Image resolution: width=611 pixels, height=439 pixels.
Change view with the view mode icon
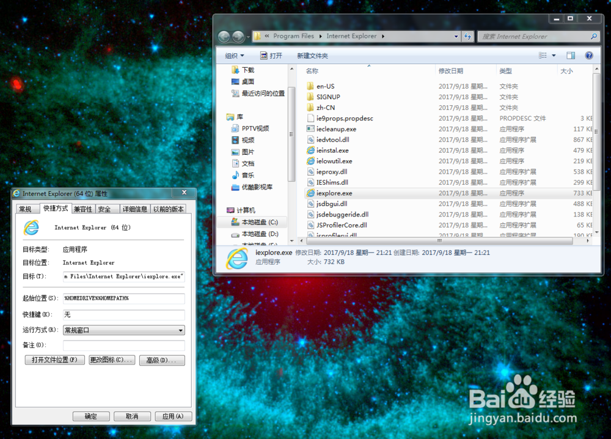[543, 56]
